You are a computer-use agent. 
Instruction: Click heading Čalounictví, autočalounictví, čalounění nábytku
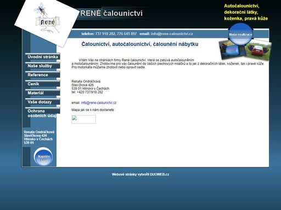[x=140, y=44]
